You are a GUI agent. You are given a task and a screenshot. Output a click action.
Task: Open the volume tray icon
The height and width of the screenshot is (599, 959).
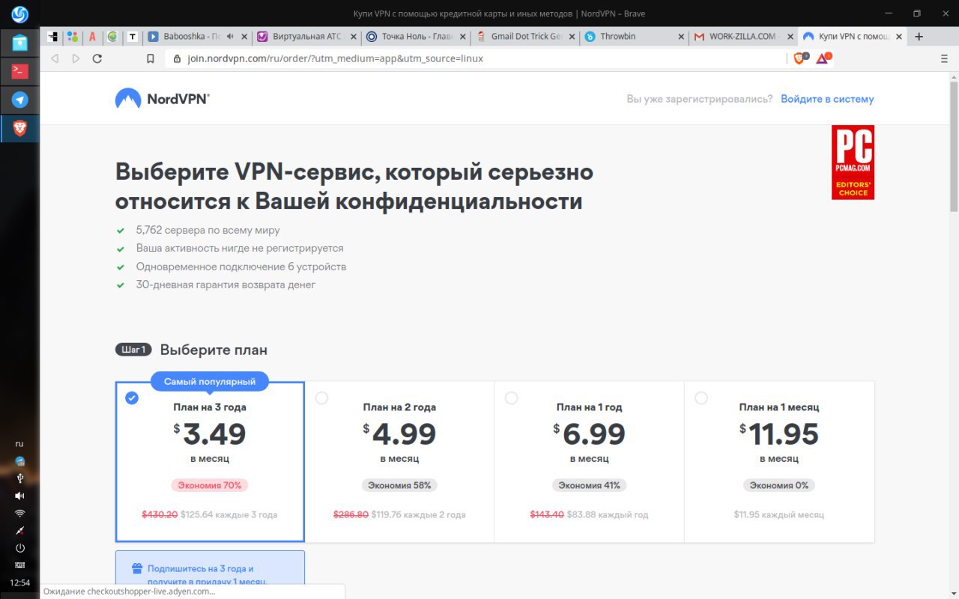point(19,496)
